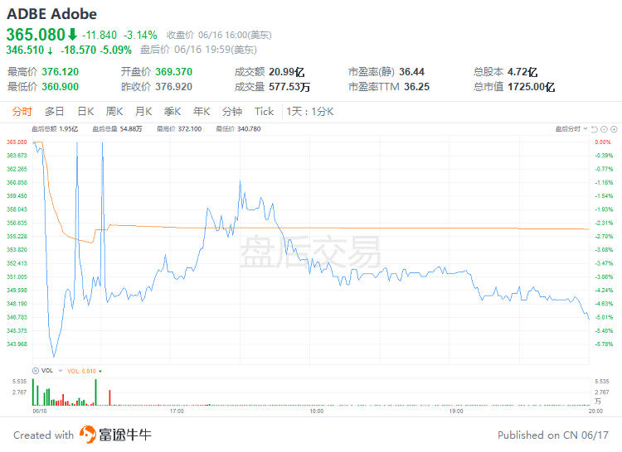This screenshot has width=622, height=452.
Task: Click the Created with label
Action: coord(44,435)
